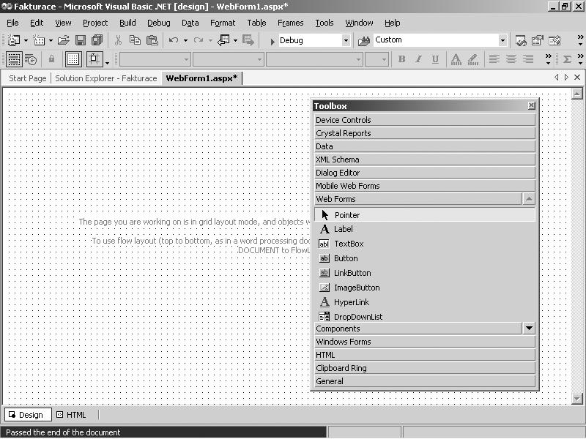Toggle Show Details icon
Image resolution: width=586 pixels, height=439 pixels.
point(31,59)
